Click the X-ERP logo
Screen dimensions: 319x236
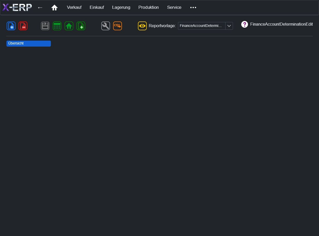(x=17, y=8)
